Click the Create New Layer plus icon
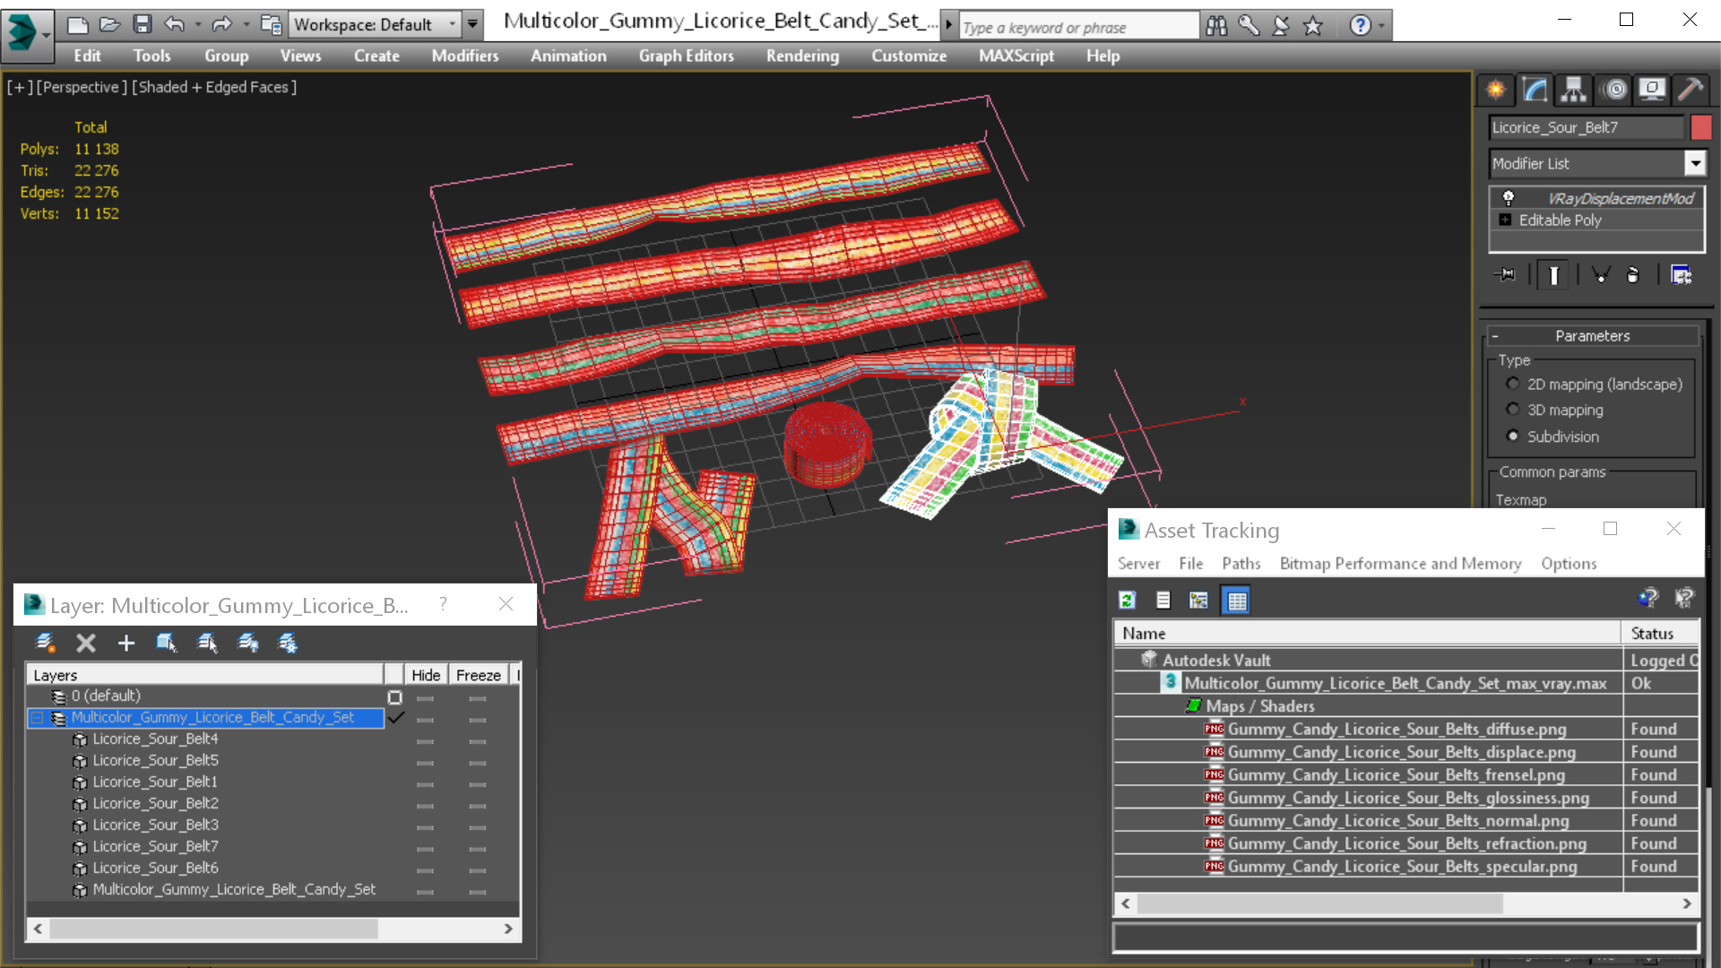This screenshot has width=1721, height=968. tap(126, 643)
